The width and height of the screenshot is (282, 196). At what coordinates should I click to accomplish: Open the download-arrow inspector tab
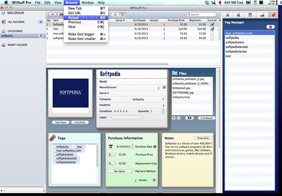[x=228, y=15]
